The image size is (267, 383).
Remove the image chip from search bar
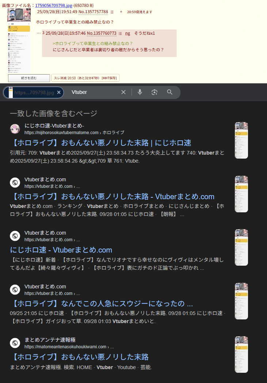(59, 92)
